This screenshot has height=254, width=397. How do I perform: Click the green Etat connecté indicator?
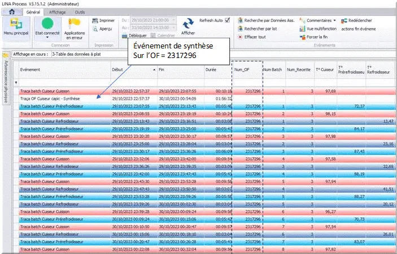(47, 24)
